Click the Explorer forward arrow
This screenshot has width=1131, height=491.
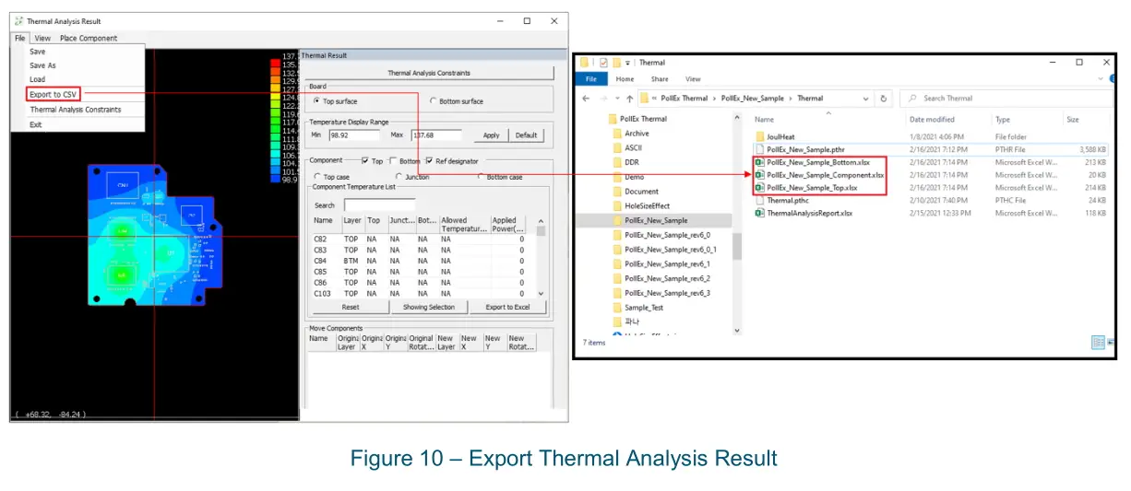[603, 99]
